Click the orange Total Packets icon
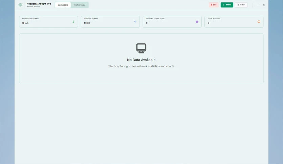 (259, 22)
